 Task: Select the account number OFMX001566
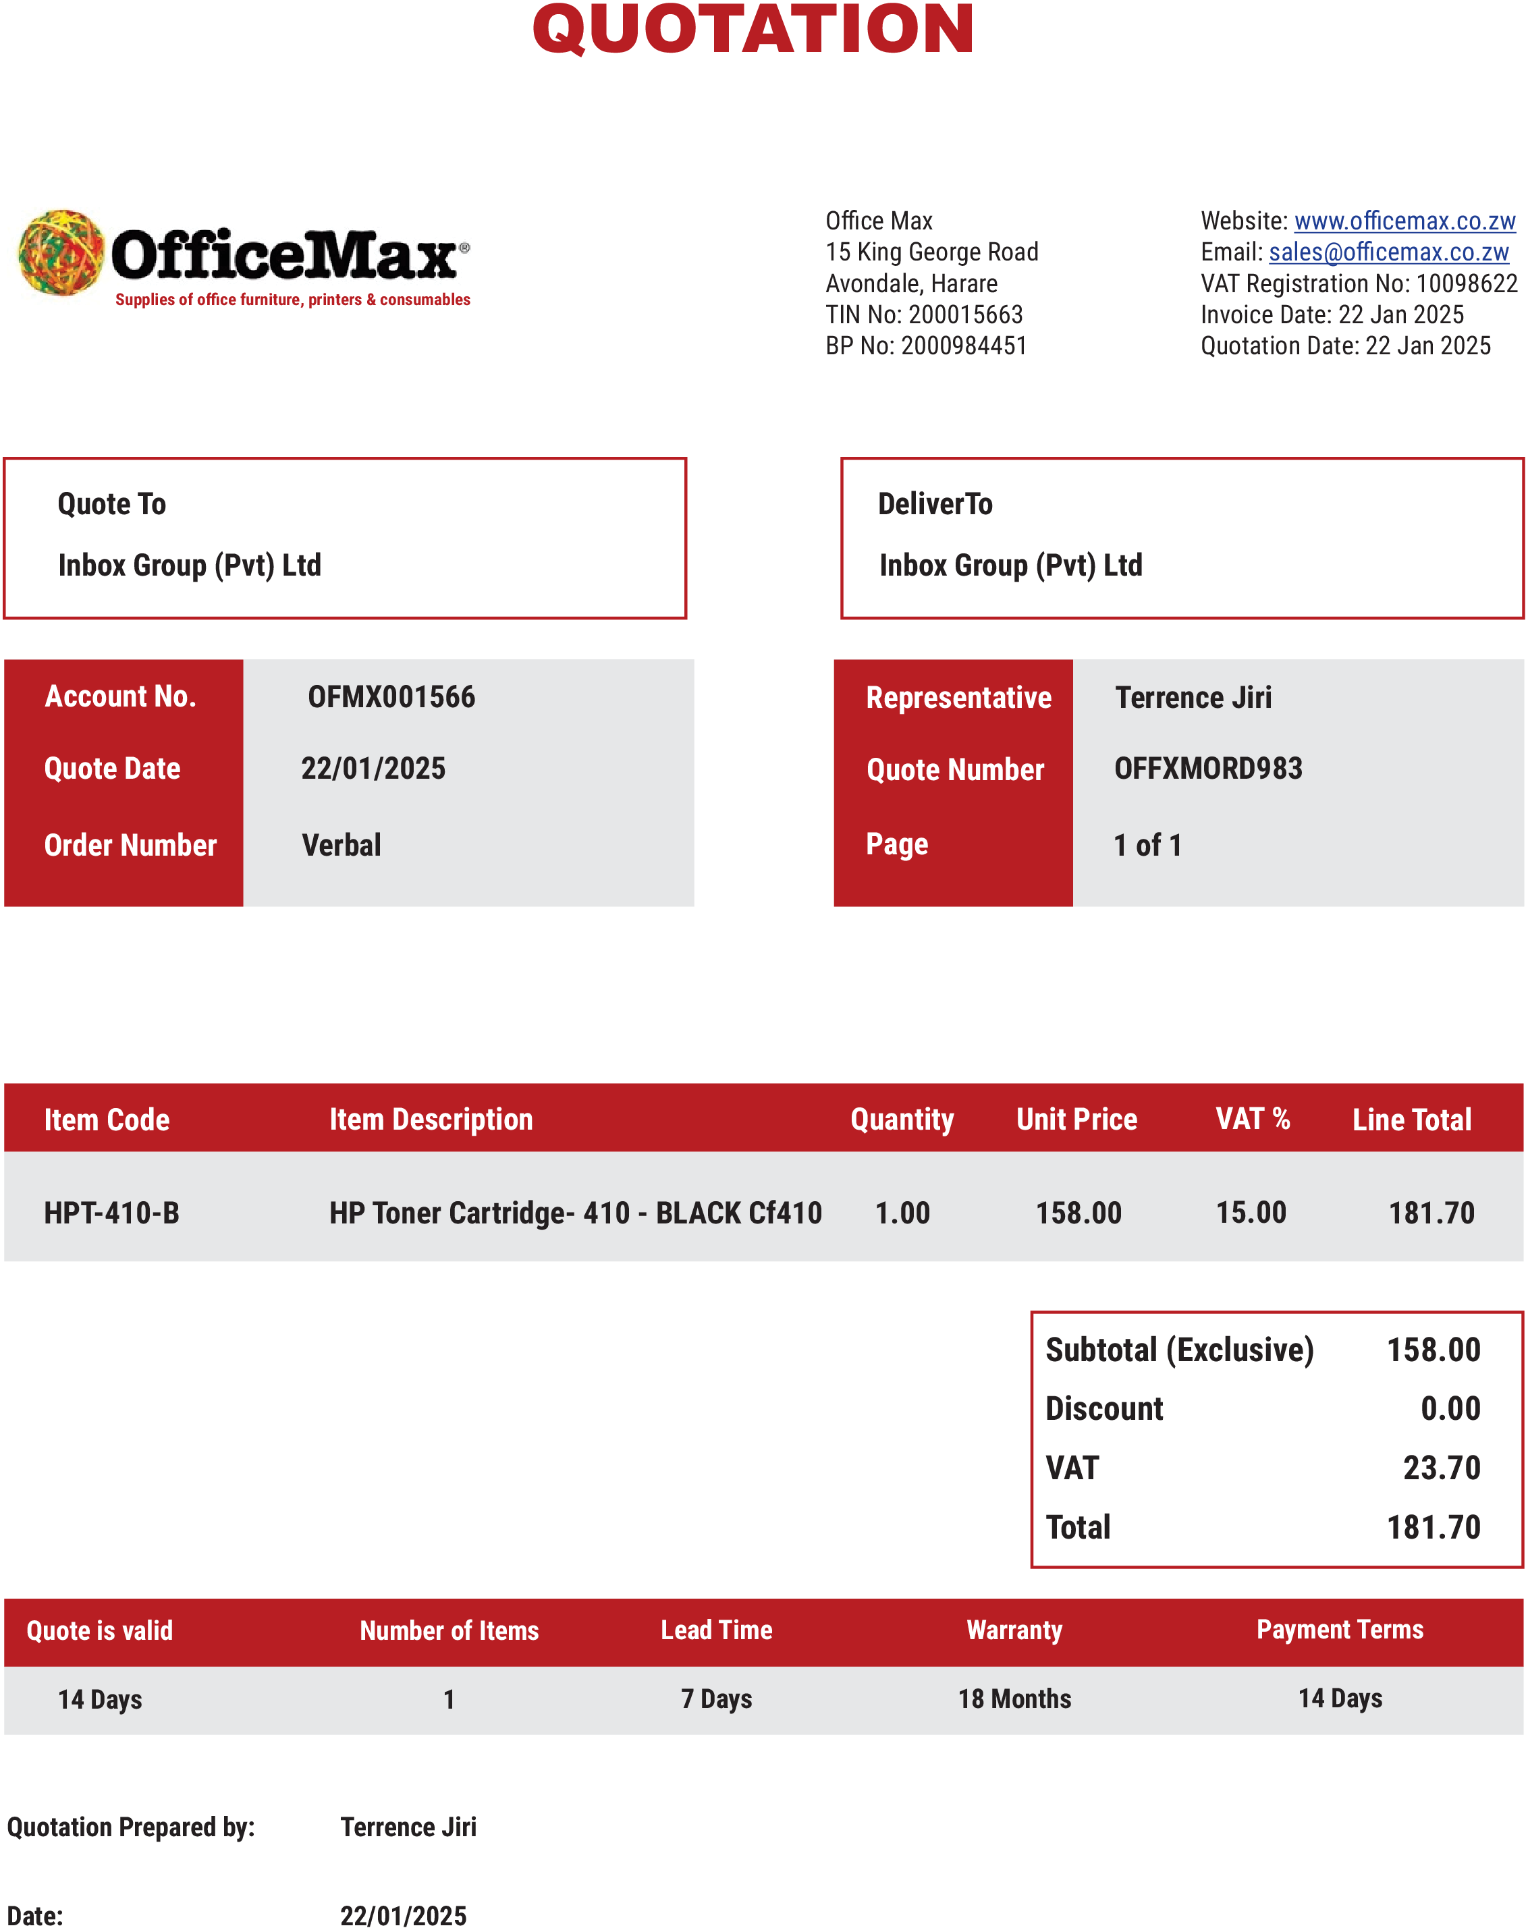click(x=391, y=696)
